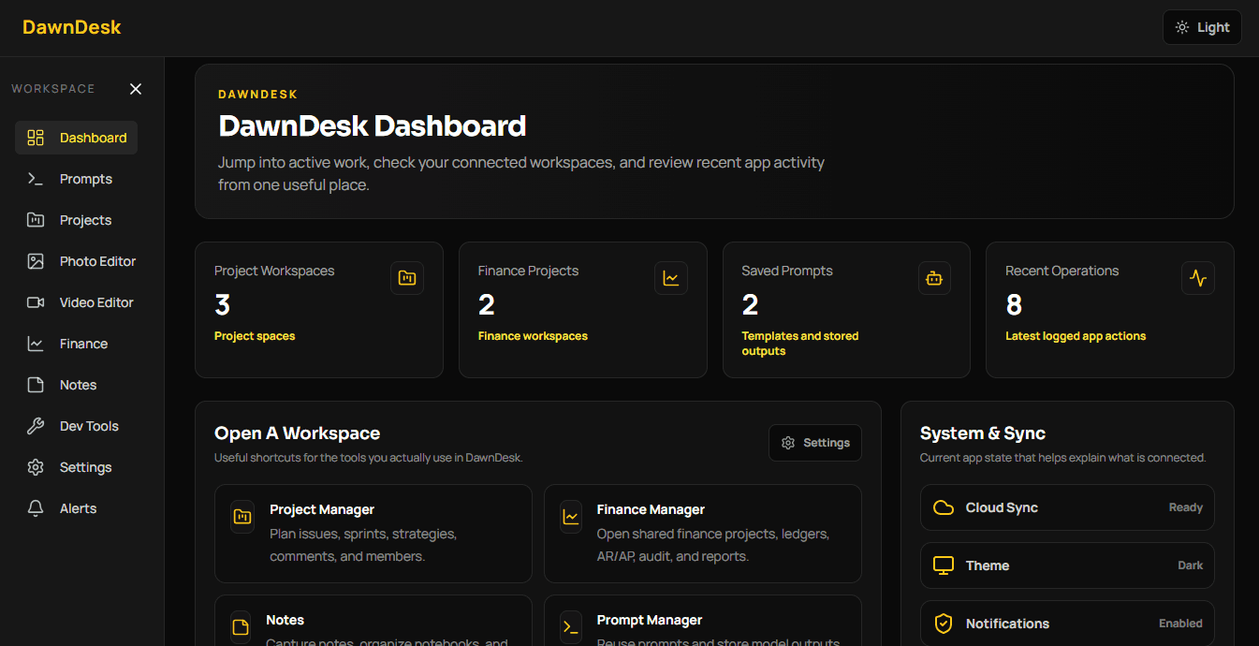Click the Finance chart icon in sidebar

click(x=36, y=344)
